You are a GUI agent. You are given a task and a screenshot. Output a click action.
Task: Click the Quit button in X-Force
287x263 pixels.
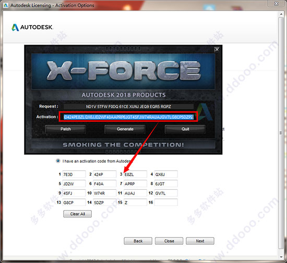[185, 129]
